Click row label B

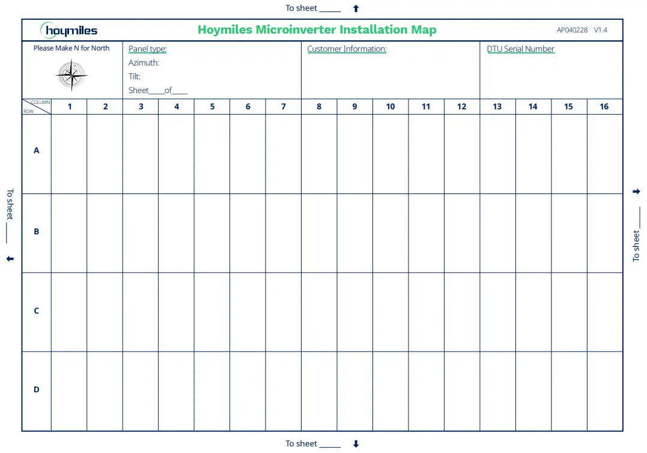[x=36, y=231]
